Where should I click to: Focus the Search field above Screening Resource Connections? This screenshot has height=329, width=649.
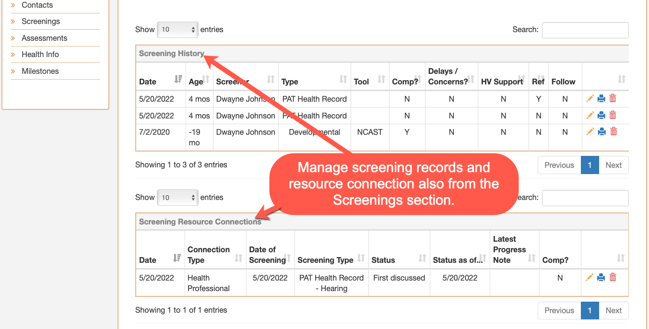click(585, 198)
